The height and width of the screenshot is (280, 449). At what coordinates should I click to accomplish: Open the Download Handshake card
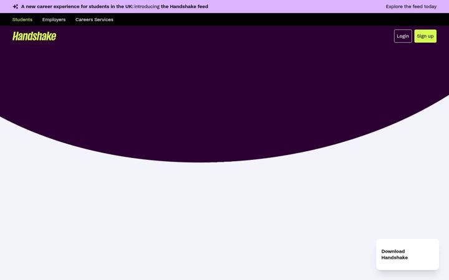tap(407, 254)
